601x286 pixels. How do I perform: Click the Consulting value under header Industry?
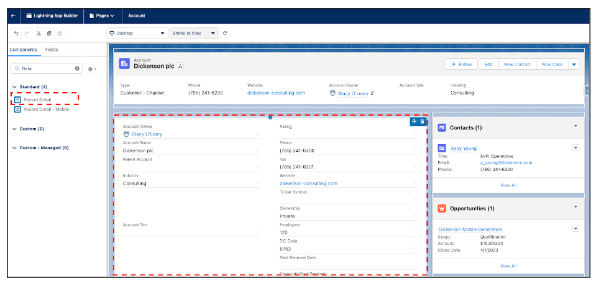(462, 93)
